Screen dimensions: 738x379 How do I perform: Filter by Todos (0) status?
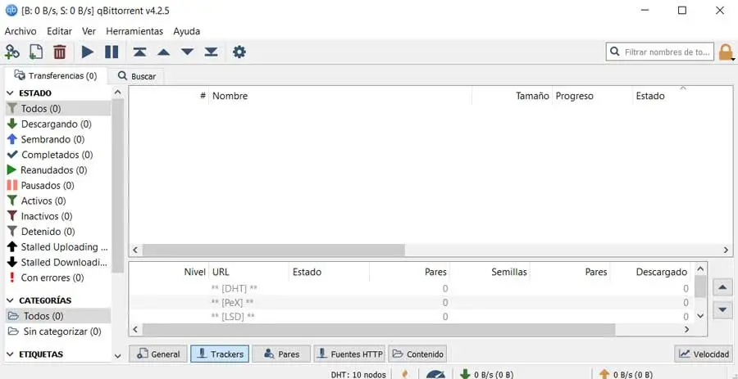58,109
